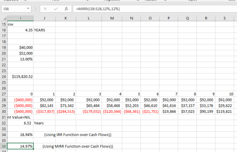The width and height of the screenshot is (237, 152).
Task: Select row 24 header
Action: pyautogui.click(x=4, y=76)
